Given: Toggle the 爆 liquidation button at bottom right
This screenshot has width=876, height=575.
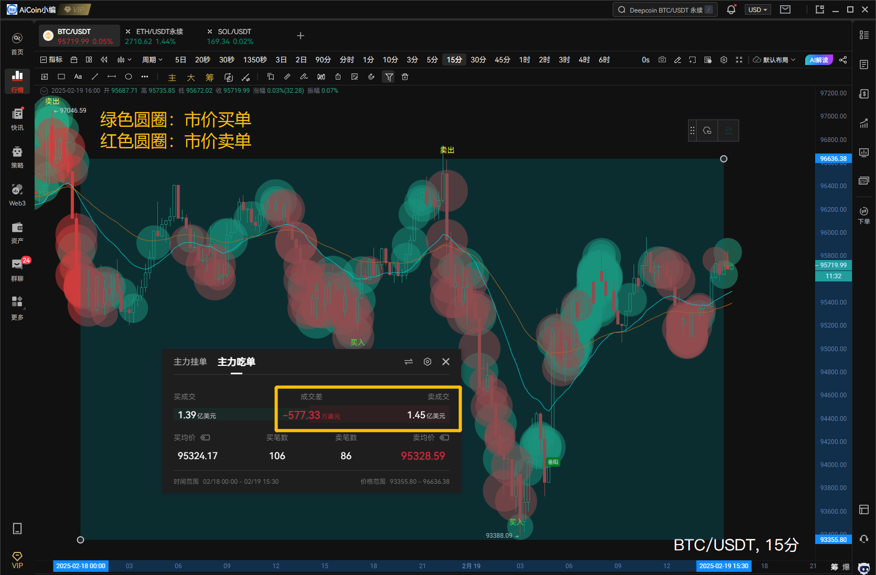Looking at the screenshot, I should pos(846,567).
